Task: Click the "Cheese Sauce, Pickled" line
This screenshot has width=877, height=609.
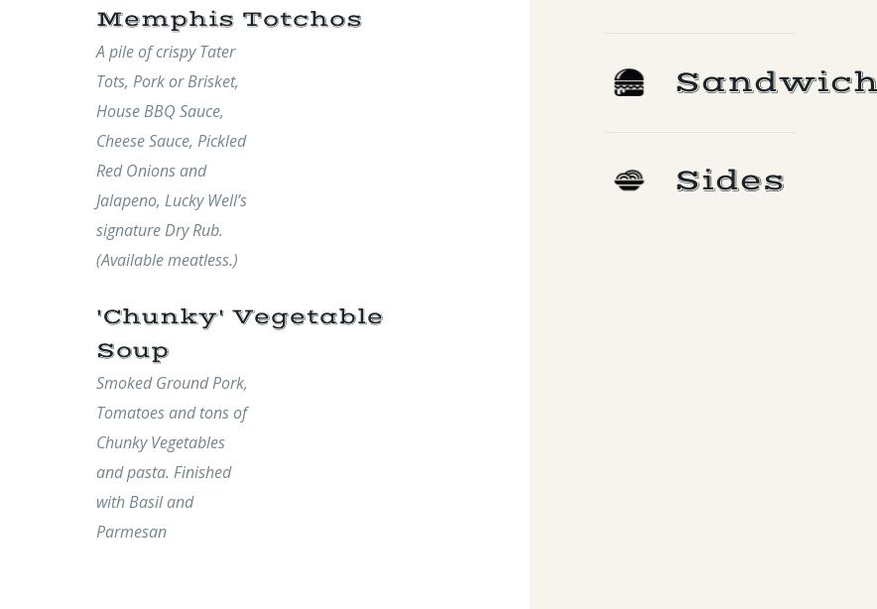Action: click(x=171, y=141)
